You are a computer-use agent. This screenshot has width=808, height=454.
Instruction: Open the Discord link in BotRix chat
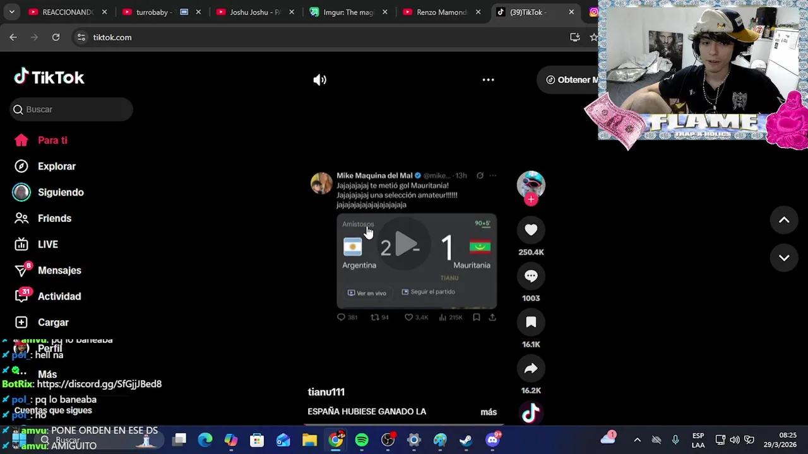click(x=99, y=384)
